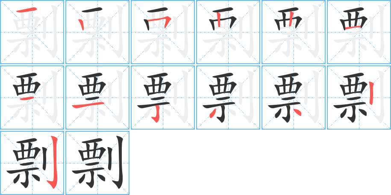Click the red top horizontal stroke in first frame
Viewport: 391px width, 195px height.
(26, 10)
